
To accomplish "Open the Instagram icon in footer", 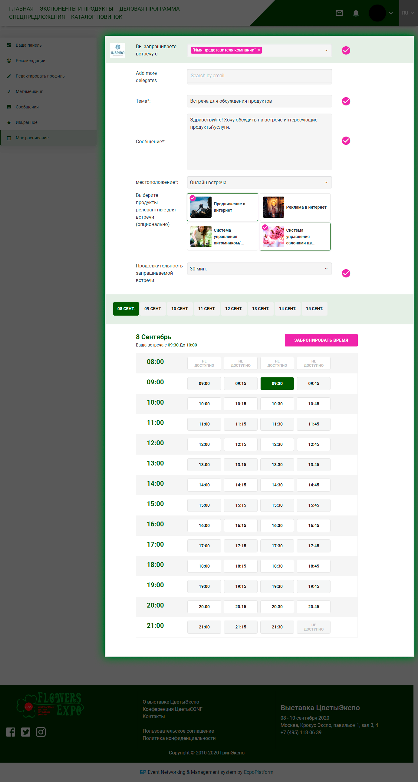I will pos(41,732).
